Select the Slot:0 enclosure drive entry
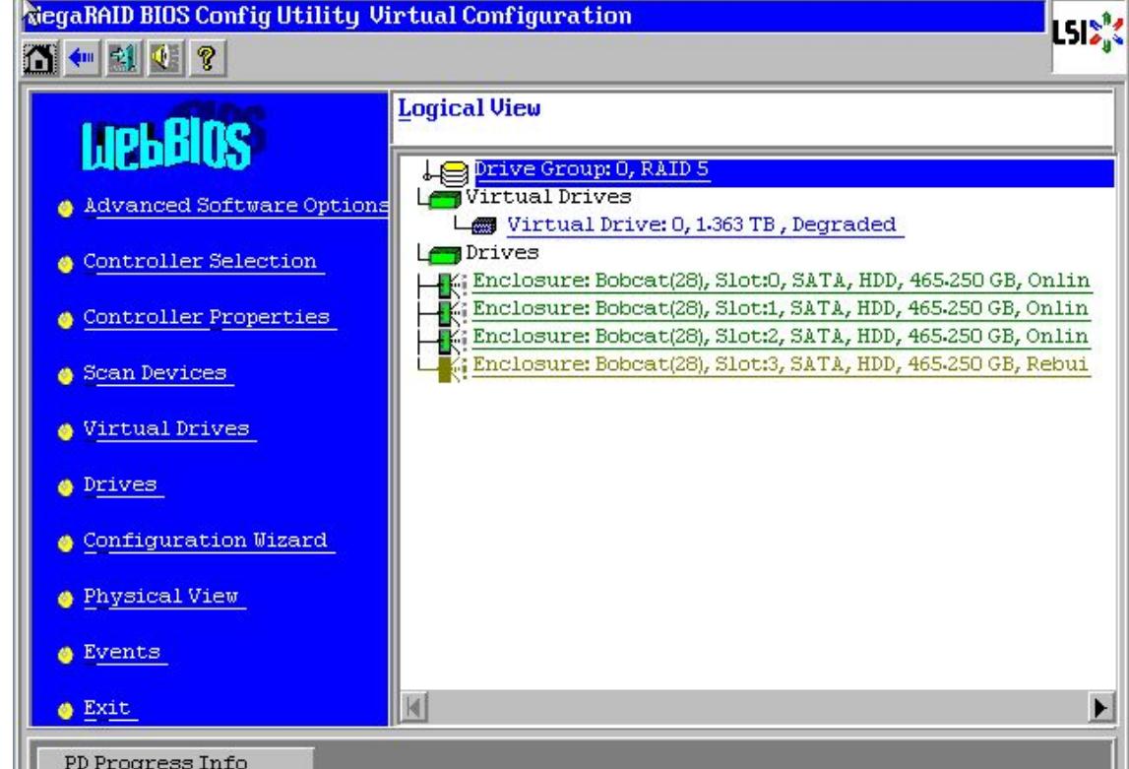This screenshot has height=769, width=1129. click(782, 281)
